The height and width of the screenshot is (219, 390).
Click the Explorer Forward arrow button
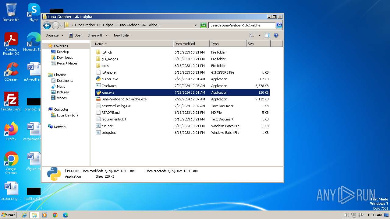click(x=55, y=25)
